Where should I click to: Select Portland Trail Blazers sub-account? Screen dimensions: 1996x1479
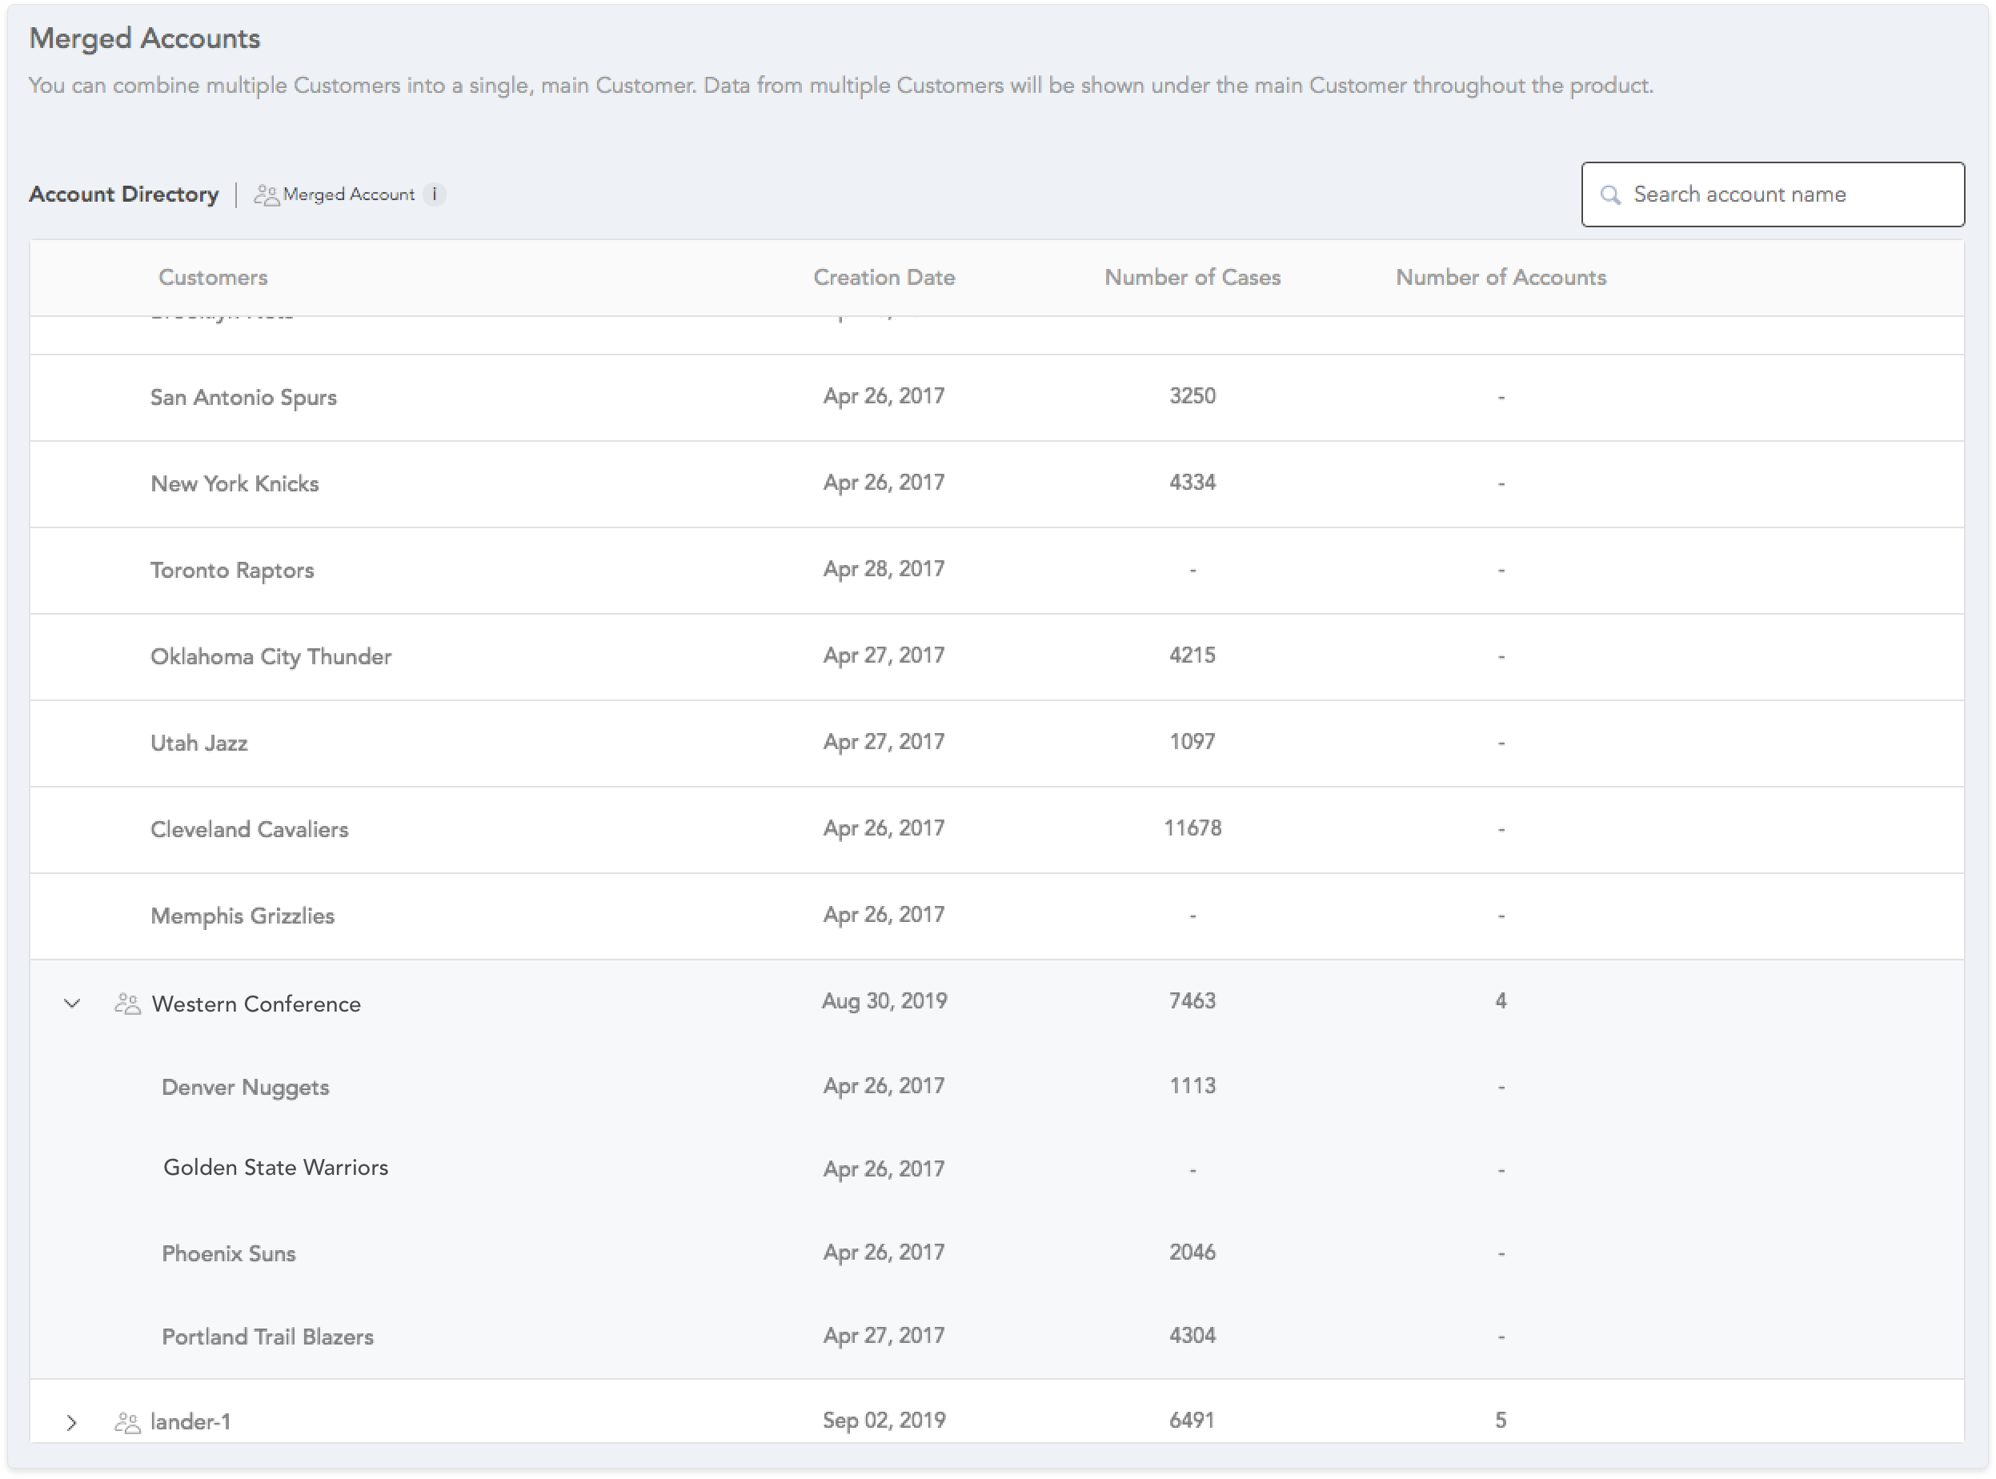(x=267, y=1337)
